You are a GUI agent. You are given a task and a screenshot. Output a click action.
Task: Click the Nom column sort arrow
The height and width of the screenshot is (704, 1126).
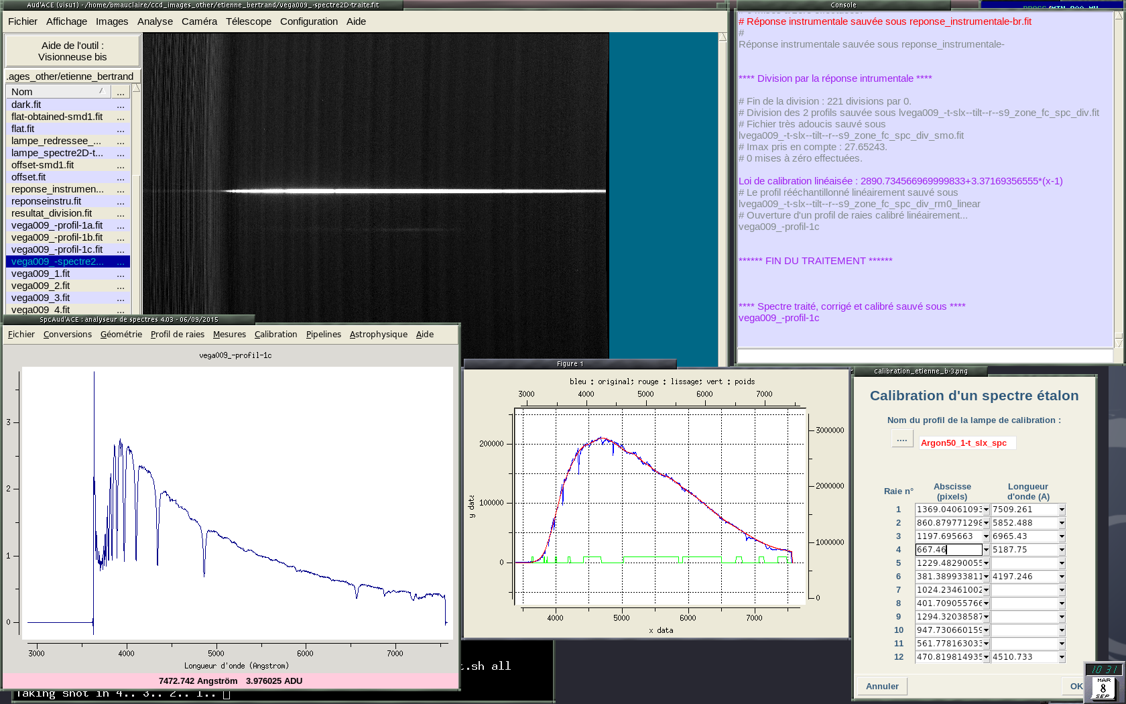(x=101, y=91)
